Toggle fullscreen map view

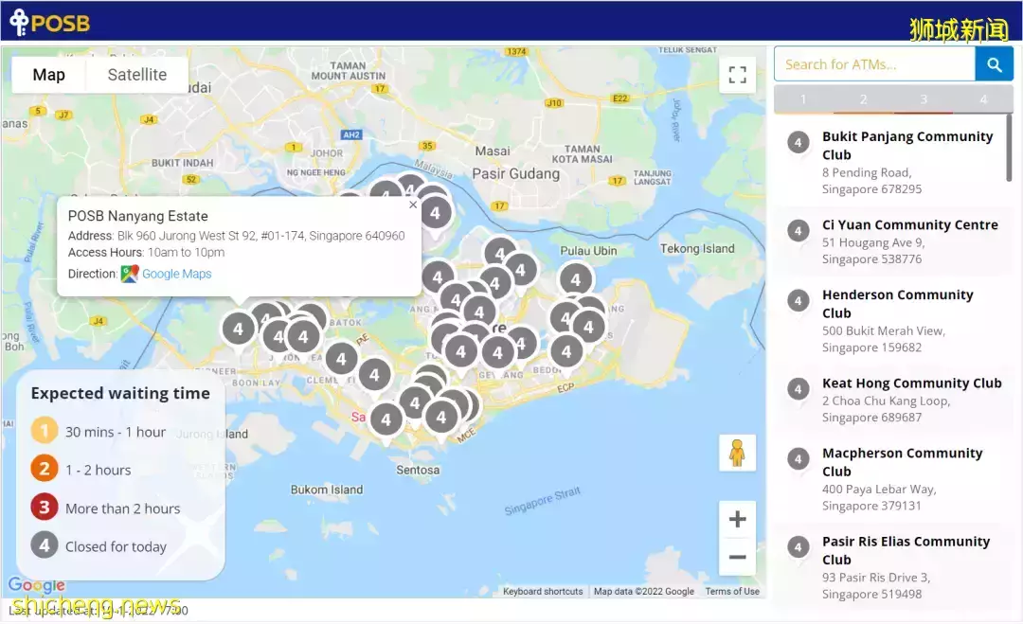(737, 75)
